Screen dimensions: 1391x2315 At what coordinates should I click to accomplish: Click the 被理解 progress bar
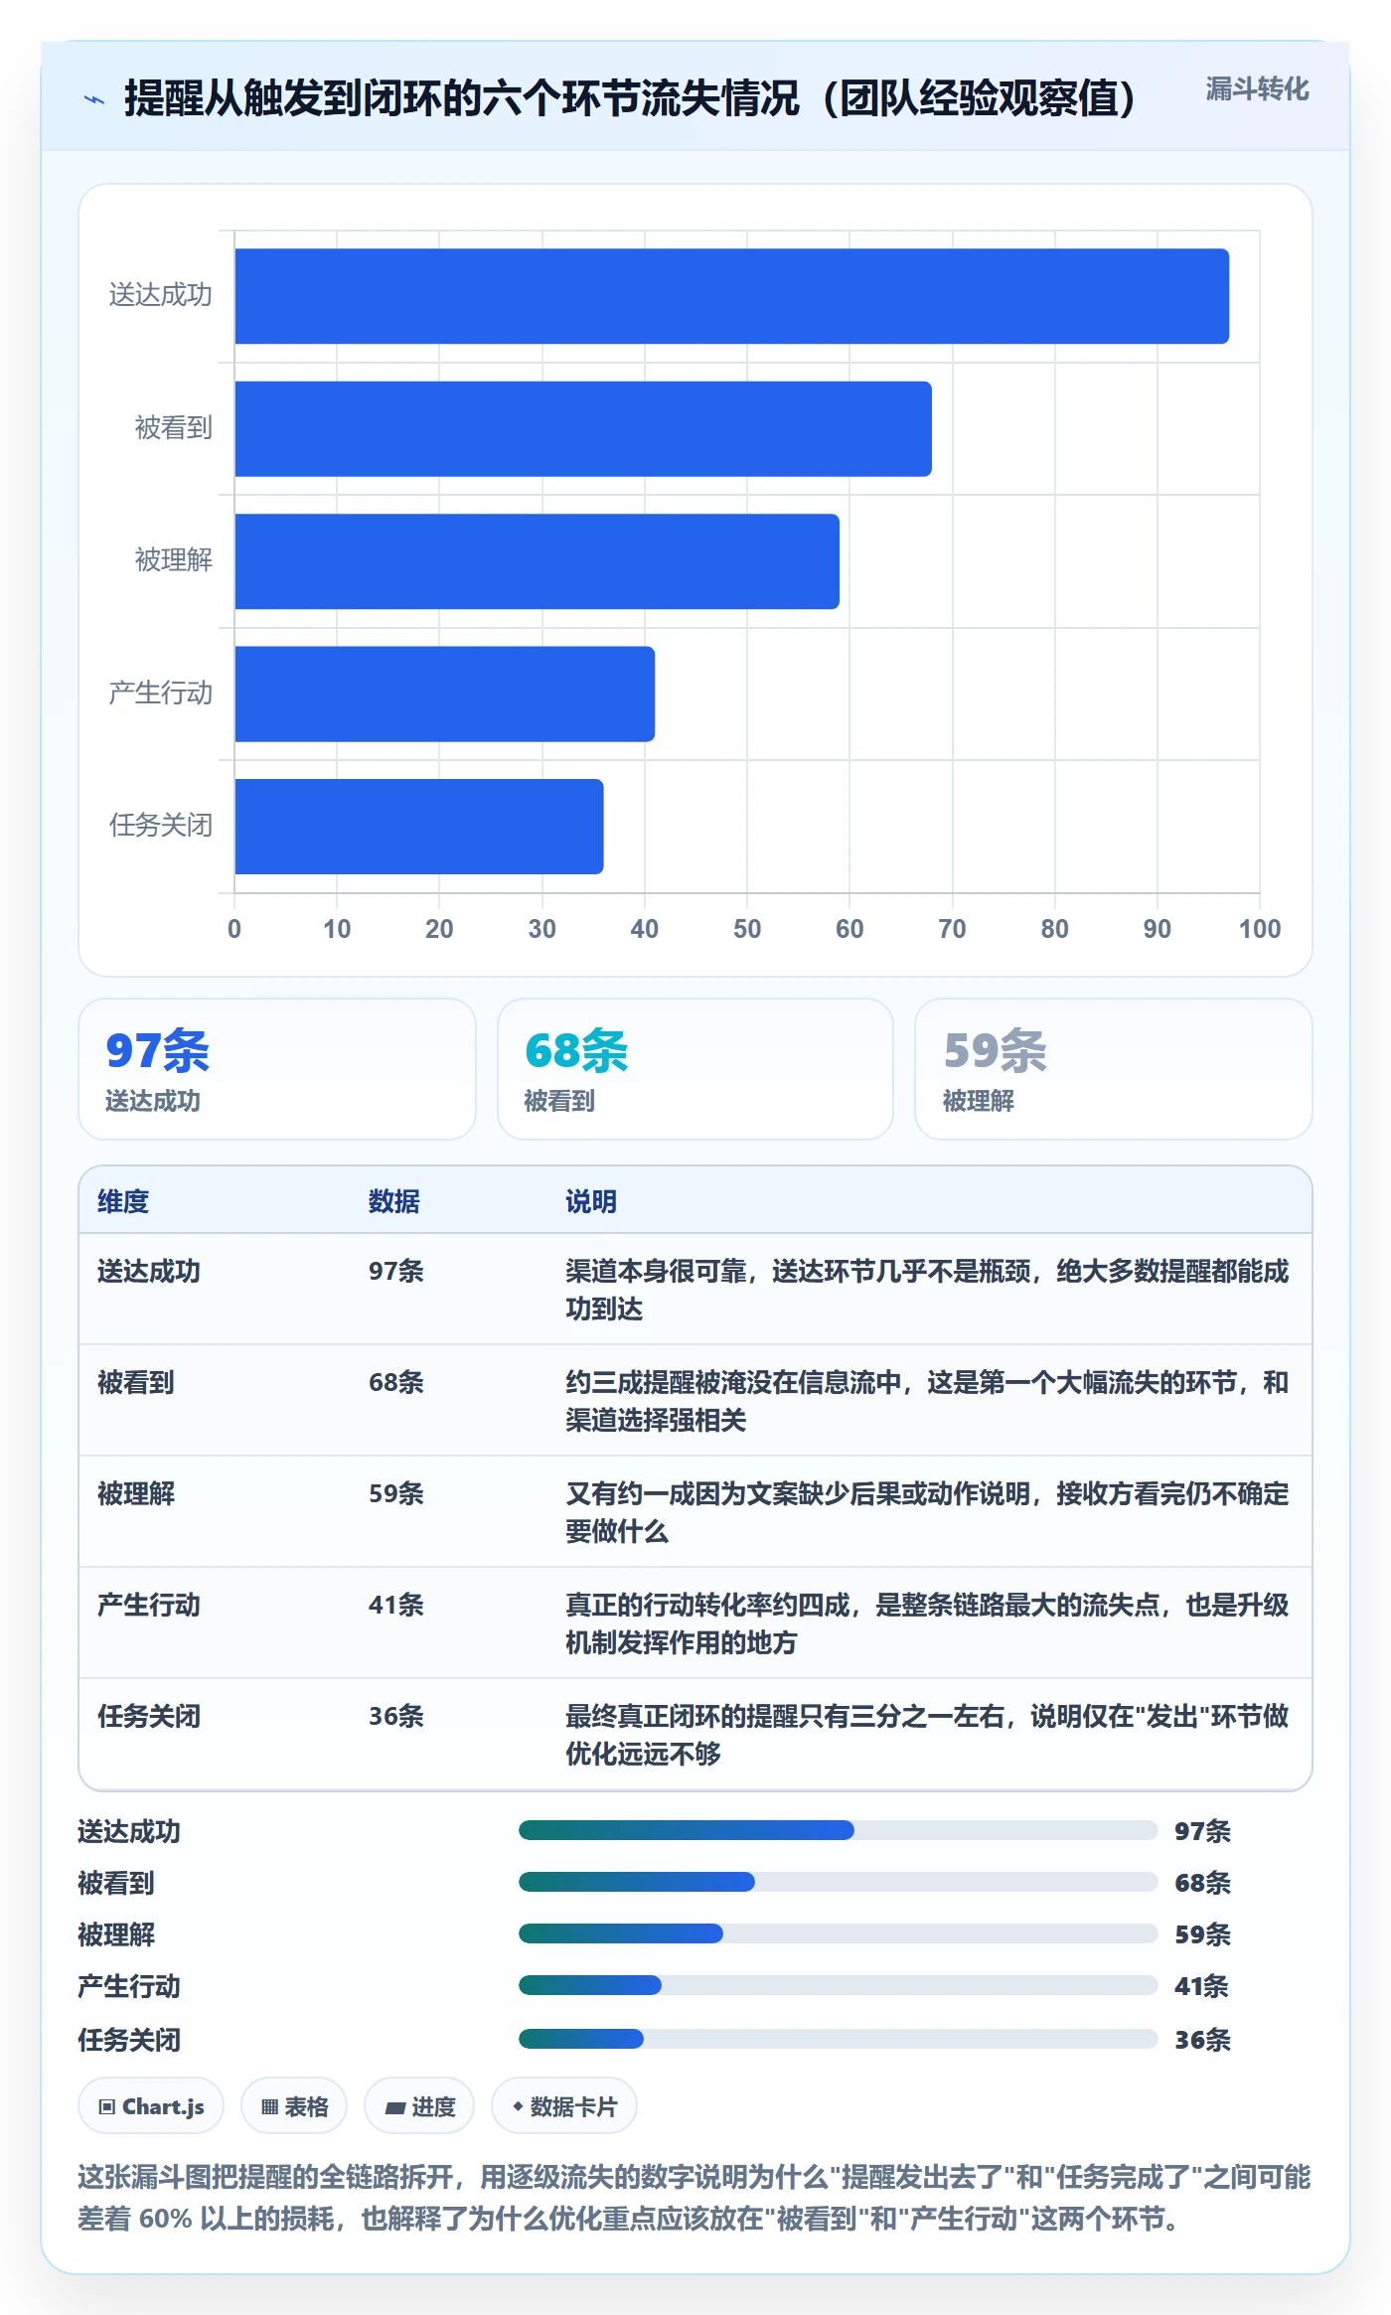click(839, 1933)
